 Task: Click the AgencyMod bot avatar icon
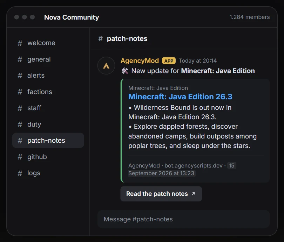106,65
